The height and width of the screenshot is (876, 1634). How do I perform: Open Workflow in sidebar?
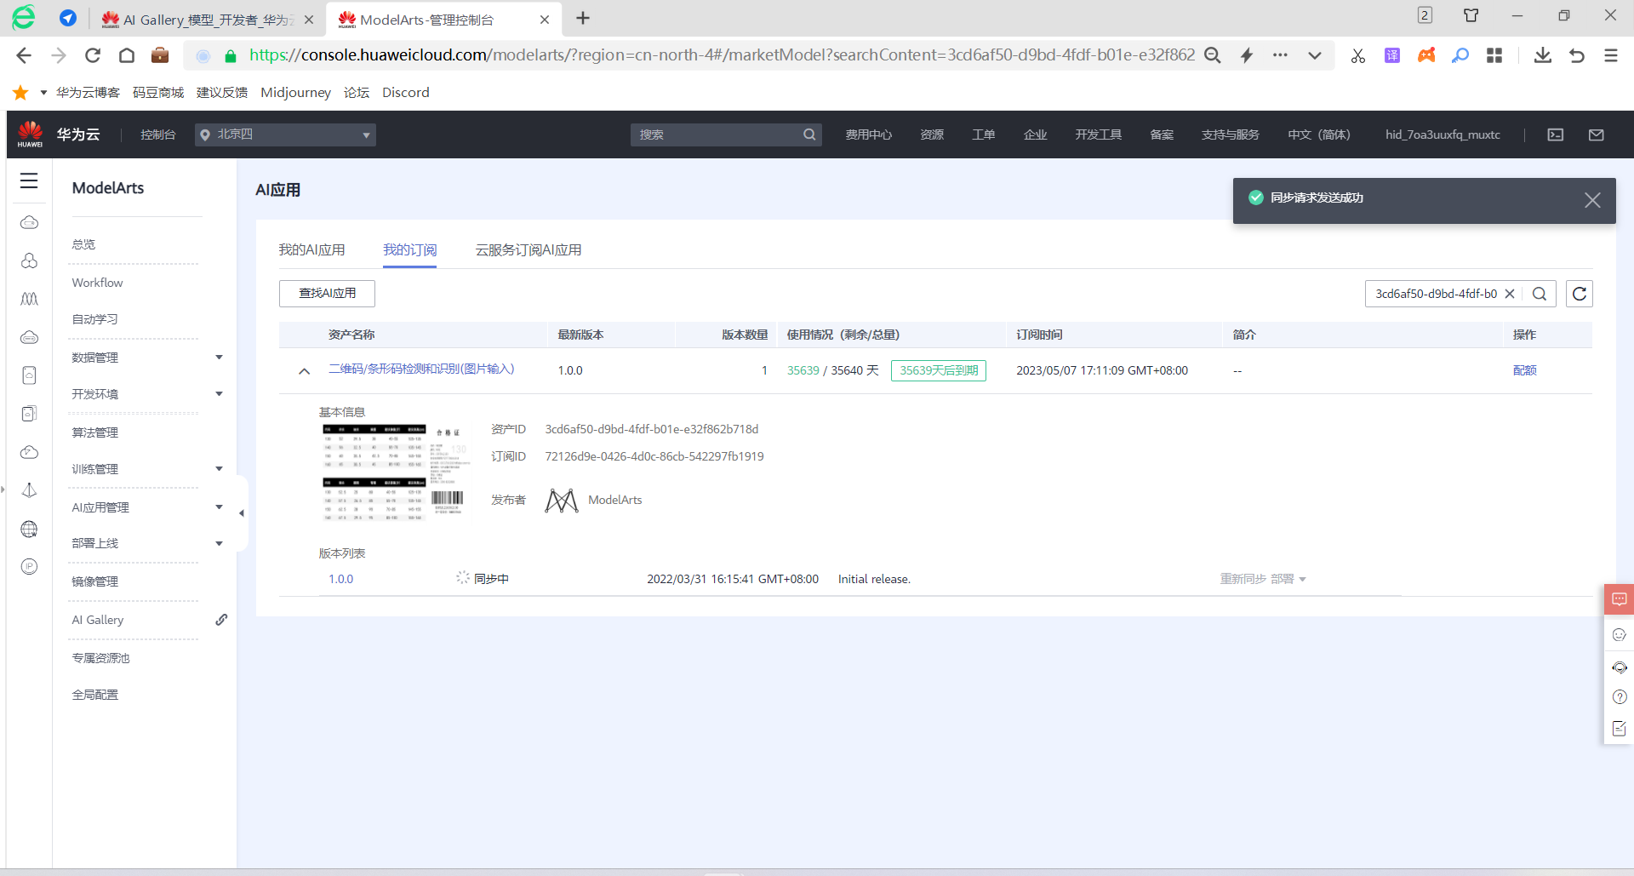pos(97,283)
